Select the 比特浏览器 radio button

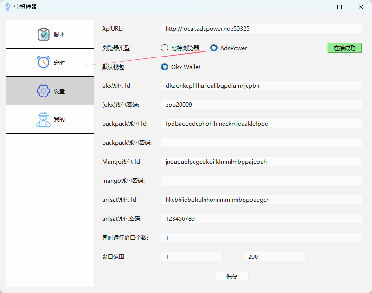coord(165,48)
